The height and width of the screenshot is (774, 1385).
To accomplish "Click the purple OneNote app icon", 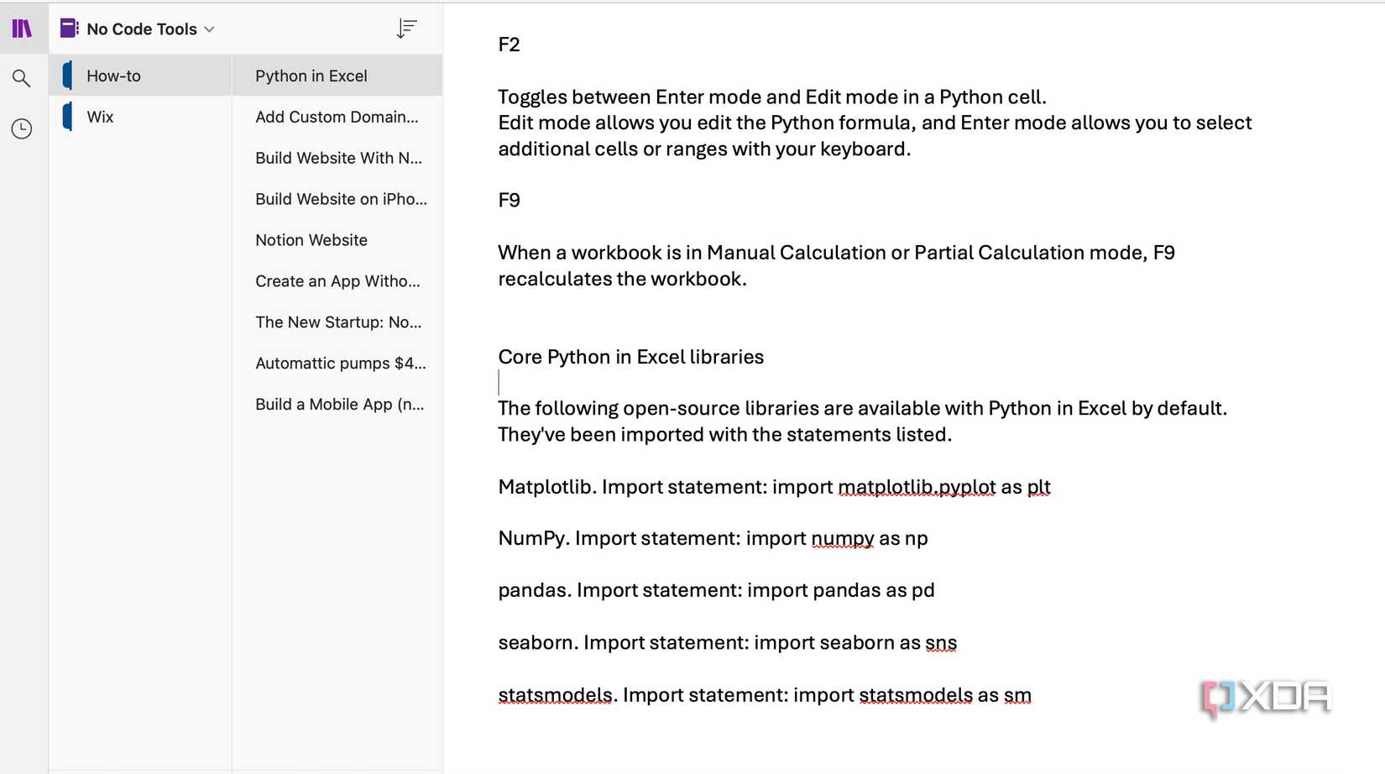I will (x=23, y=28).
